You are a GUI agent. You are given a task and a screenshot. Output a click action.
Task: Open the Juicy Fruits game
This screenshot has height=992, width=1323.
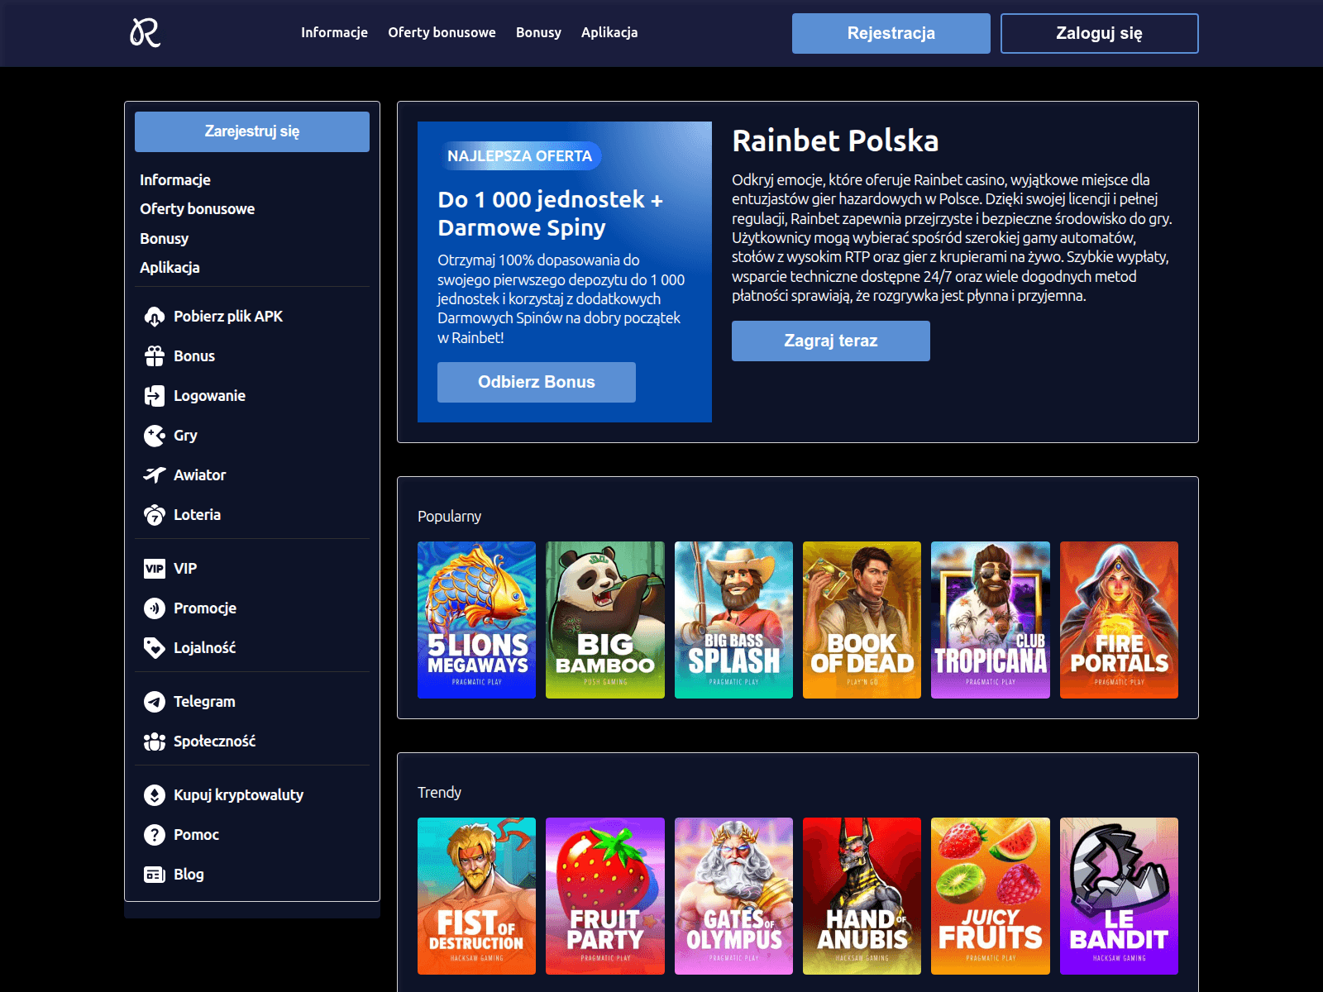(991, 896)
